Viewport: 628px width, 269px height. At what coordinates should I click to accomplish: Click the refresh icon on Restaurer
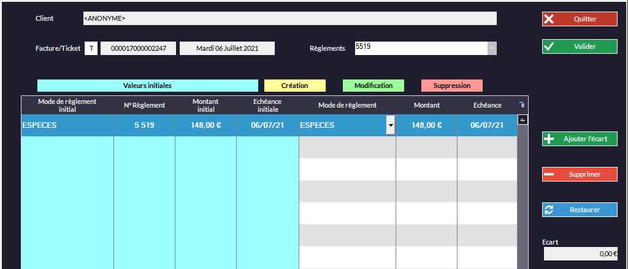549,210
